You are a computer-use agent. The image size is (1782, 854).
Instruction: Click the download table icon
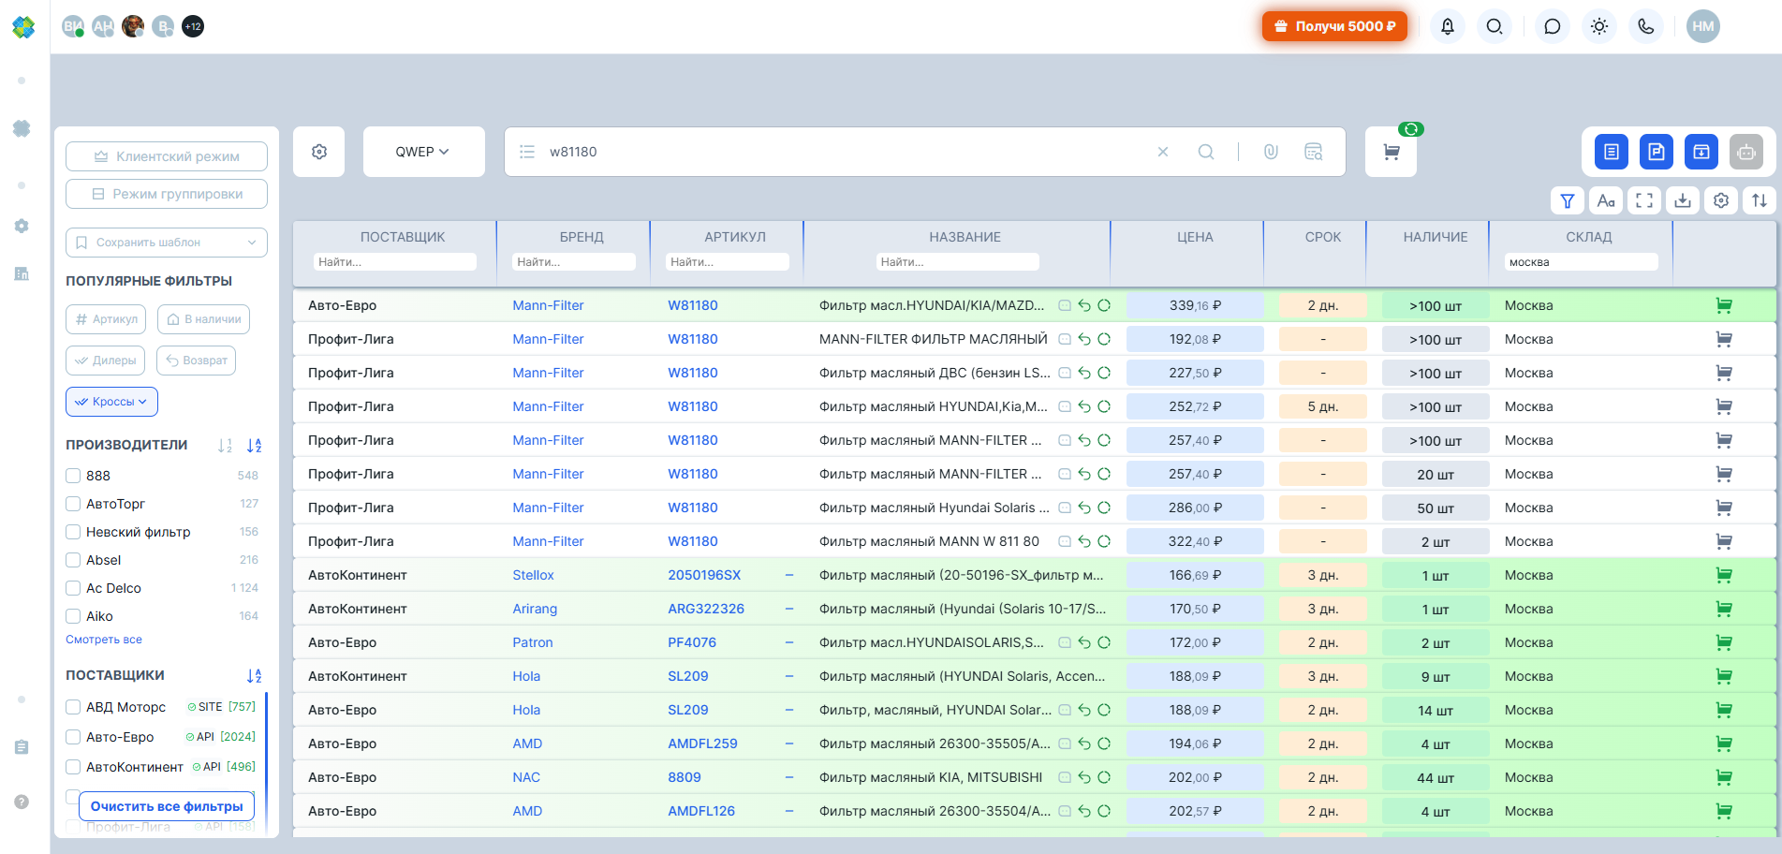pyautogui.click(x=1683, y=200)
